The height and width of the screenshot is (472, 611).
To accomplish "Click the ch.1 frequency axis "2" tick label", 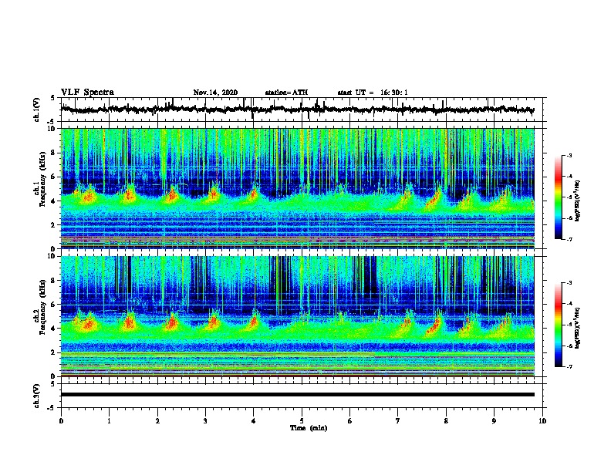I will [x=53, y=224].
